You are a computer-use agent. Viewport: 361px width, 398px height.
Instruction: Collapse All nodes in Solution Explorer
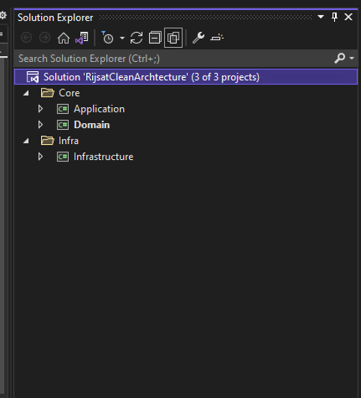[x=155, y=38]
